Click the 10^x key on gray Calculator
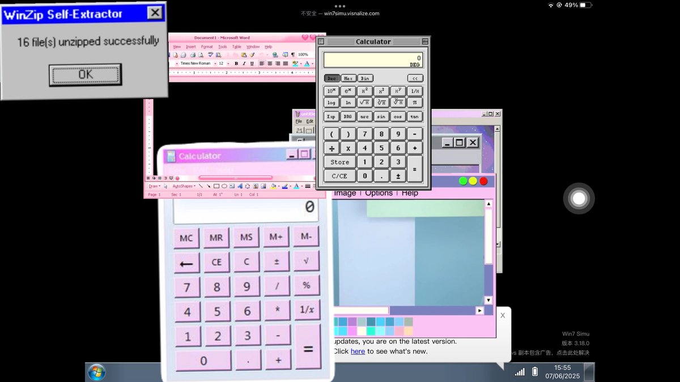The height and width of the screenshot is (382, 680). [x=331, y=91]
